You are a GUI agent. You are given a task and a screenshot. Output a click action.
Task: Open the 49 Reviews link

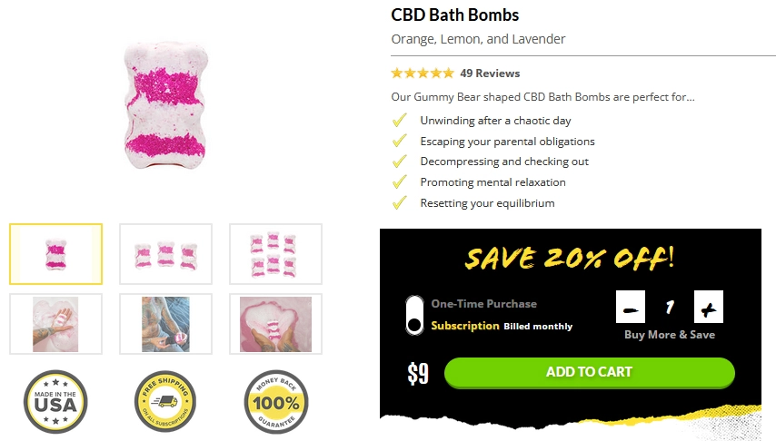[x=490, y=73]
